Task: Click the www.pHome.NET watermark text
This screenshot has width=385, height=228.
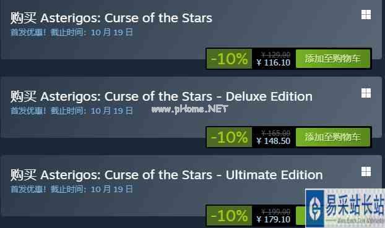Action: 189,109
